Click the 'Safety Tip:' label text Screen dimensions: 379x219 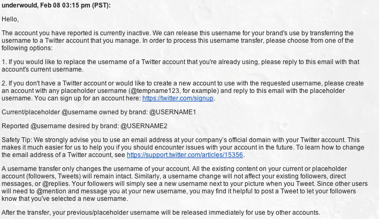point(17,140)
